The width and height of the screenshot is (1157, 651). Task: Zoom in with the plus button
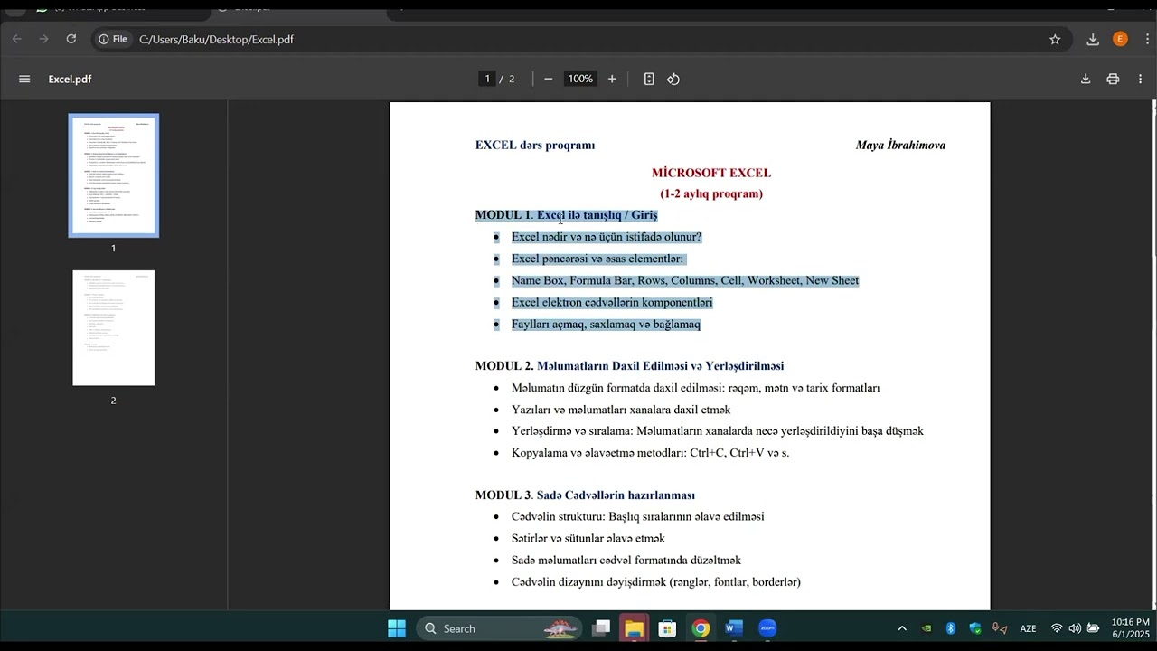(612, 79)
